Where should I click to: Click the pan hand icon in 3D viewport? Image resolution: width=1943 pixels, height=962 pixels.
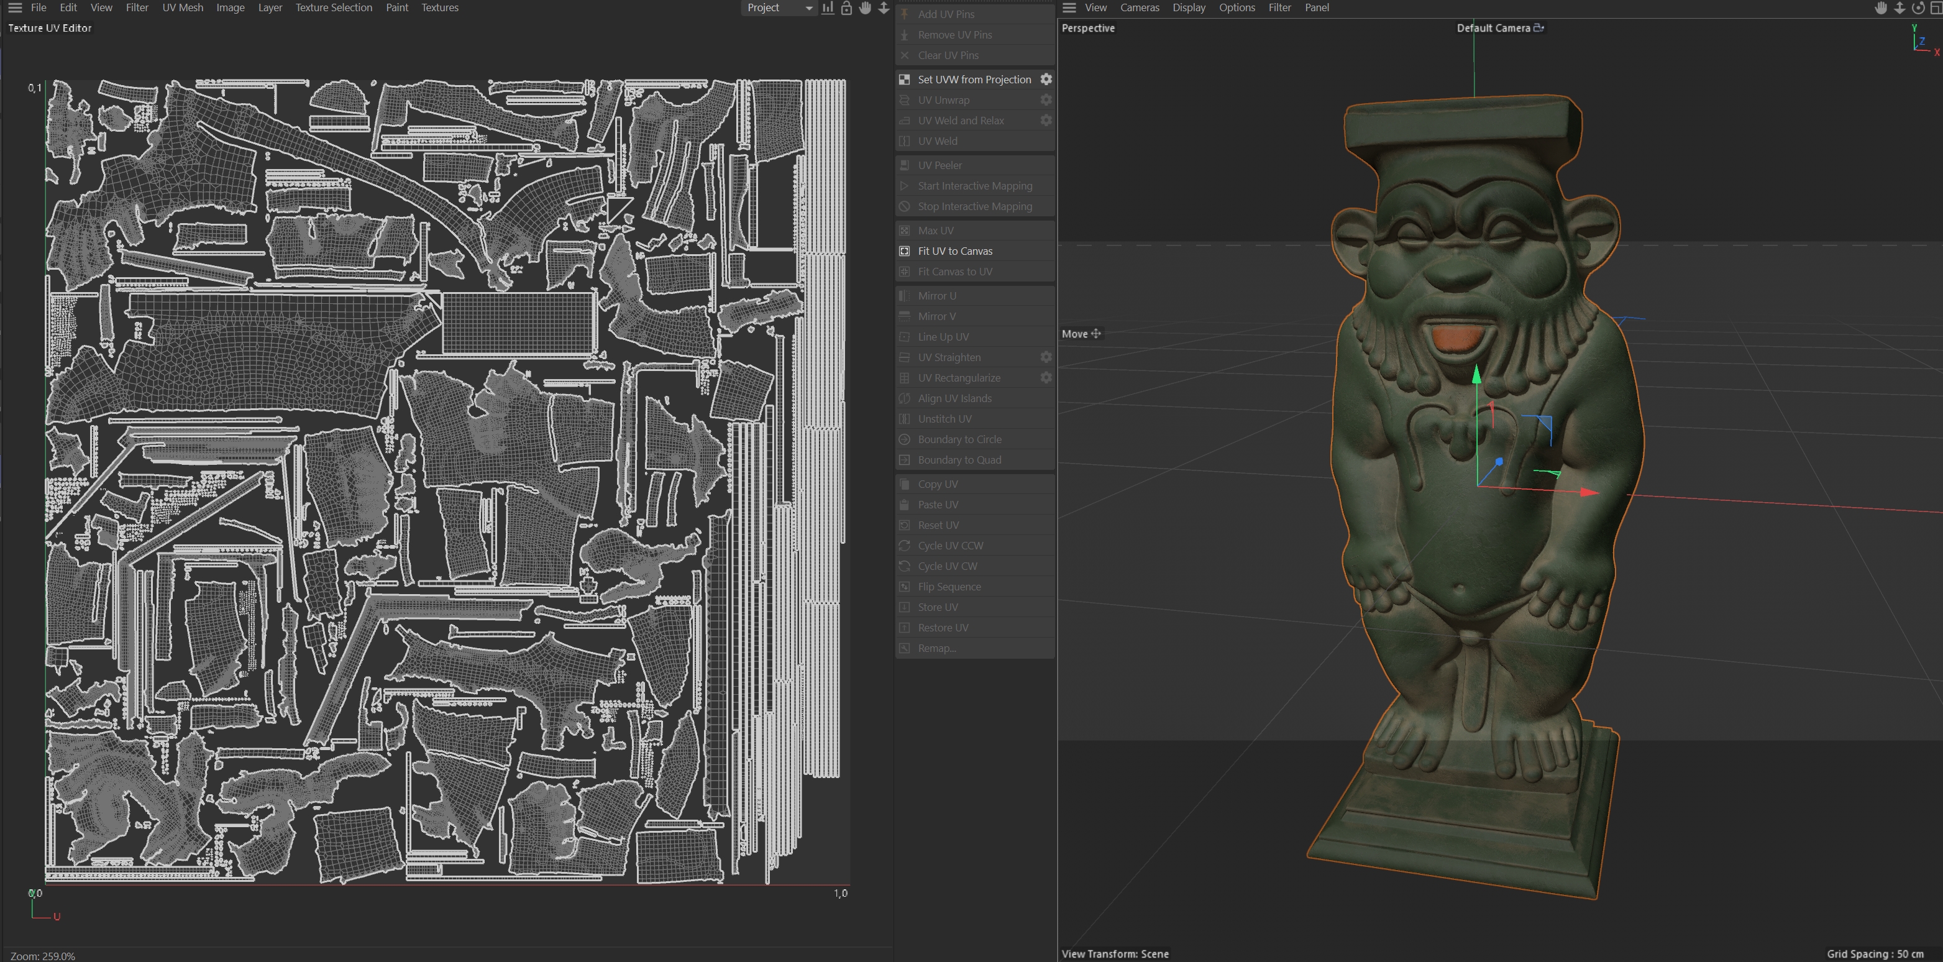pos(1881,7)
